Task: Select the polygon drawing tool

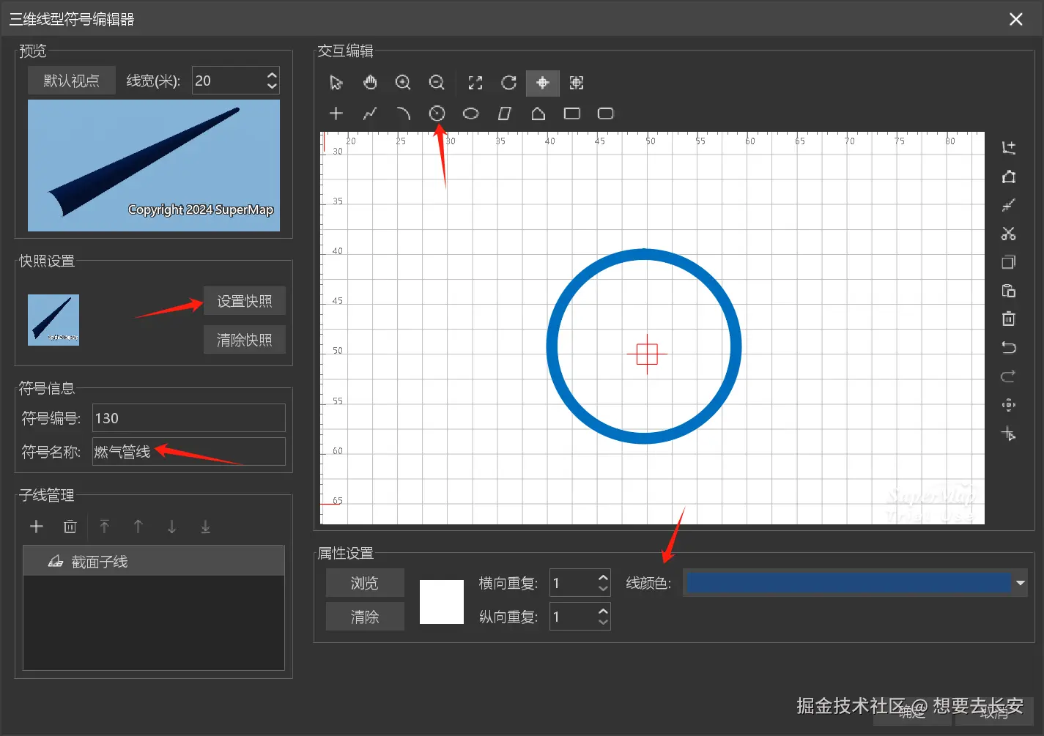Action: 538,114
